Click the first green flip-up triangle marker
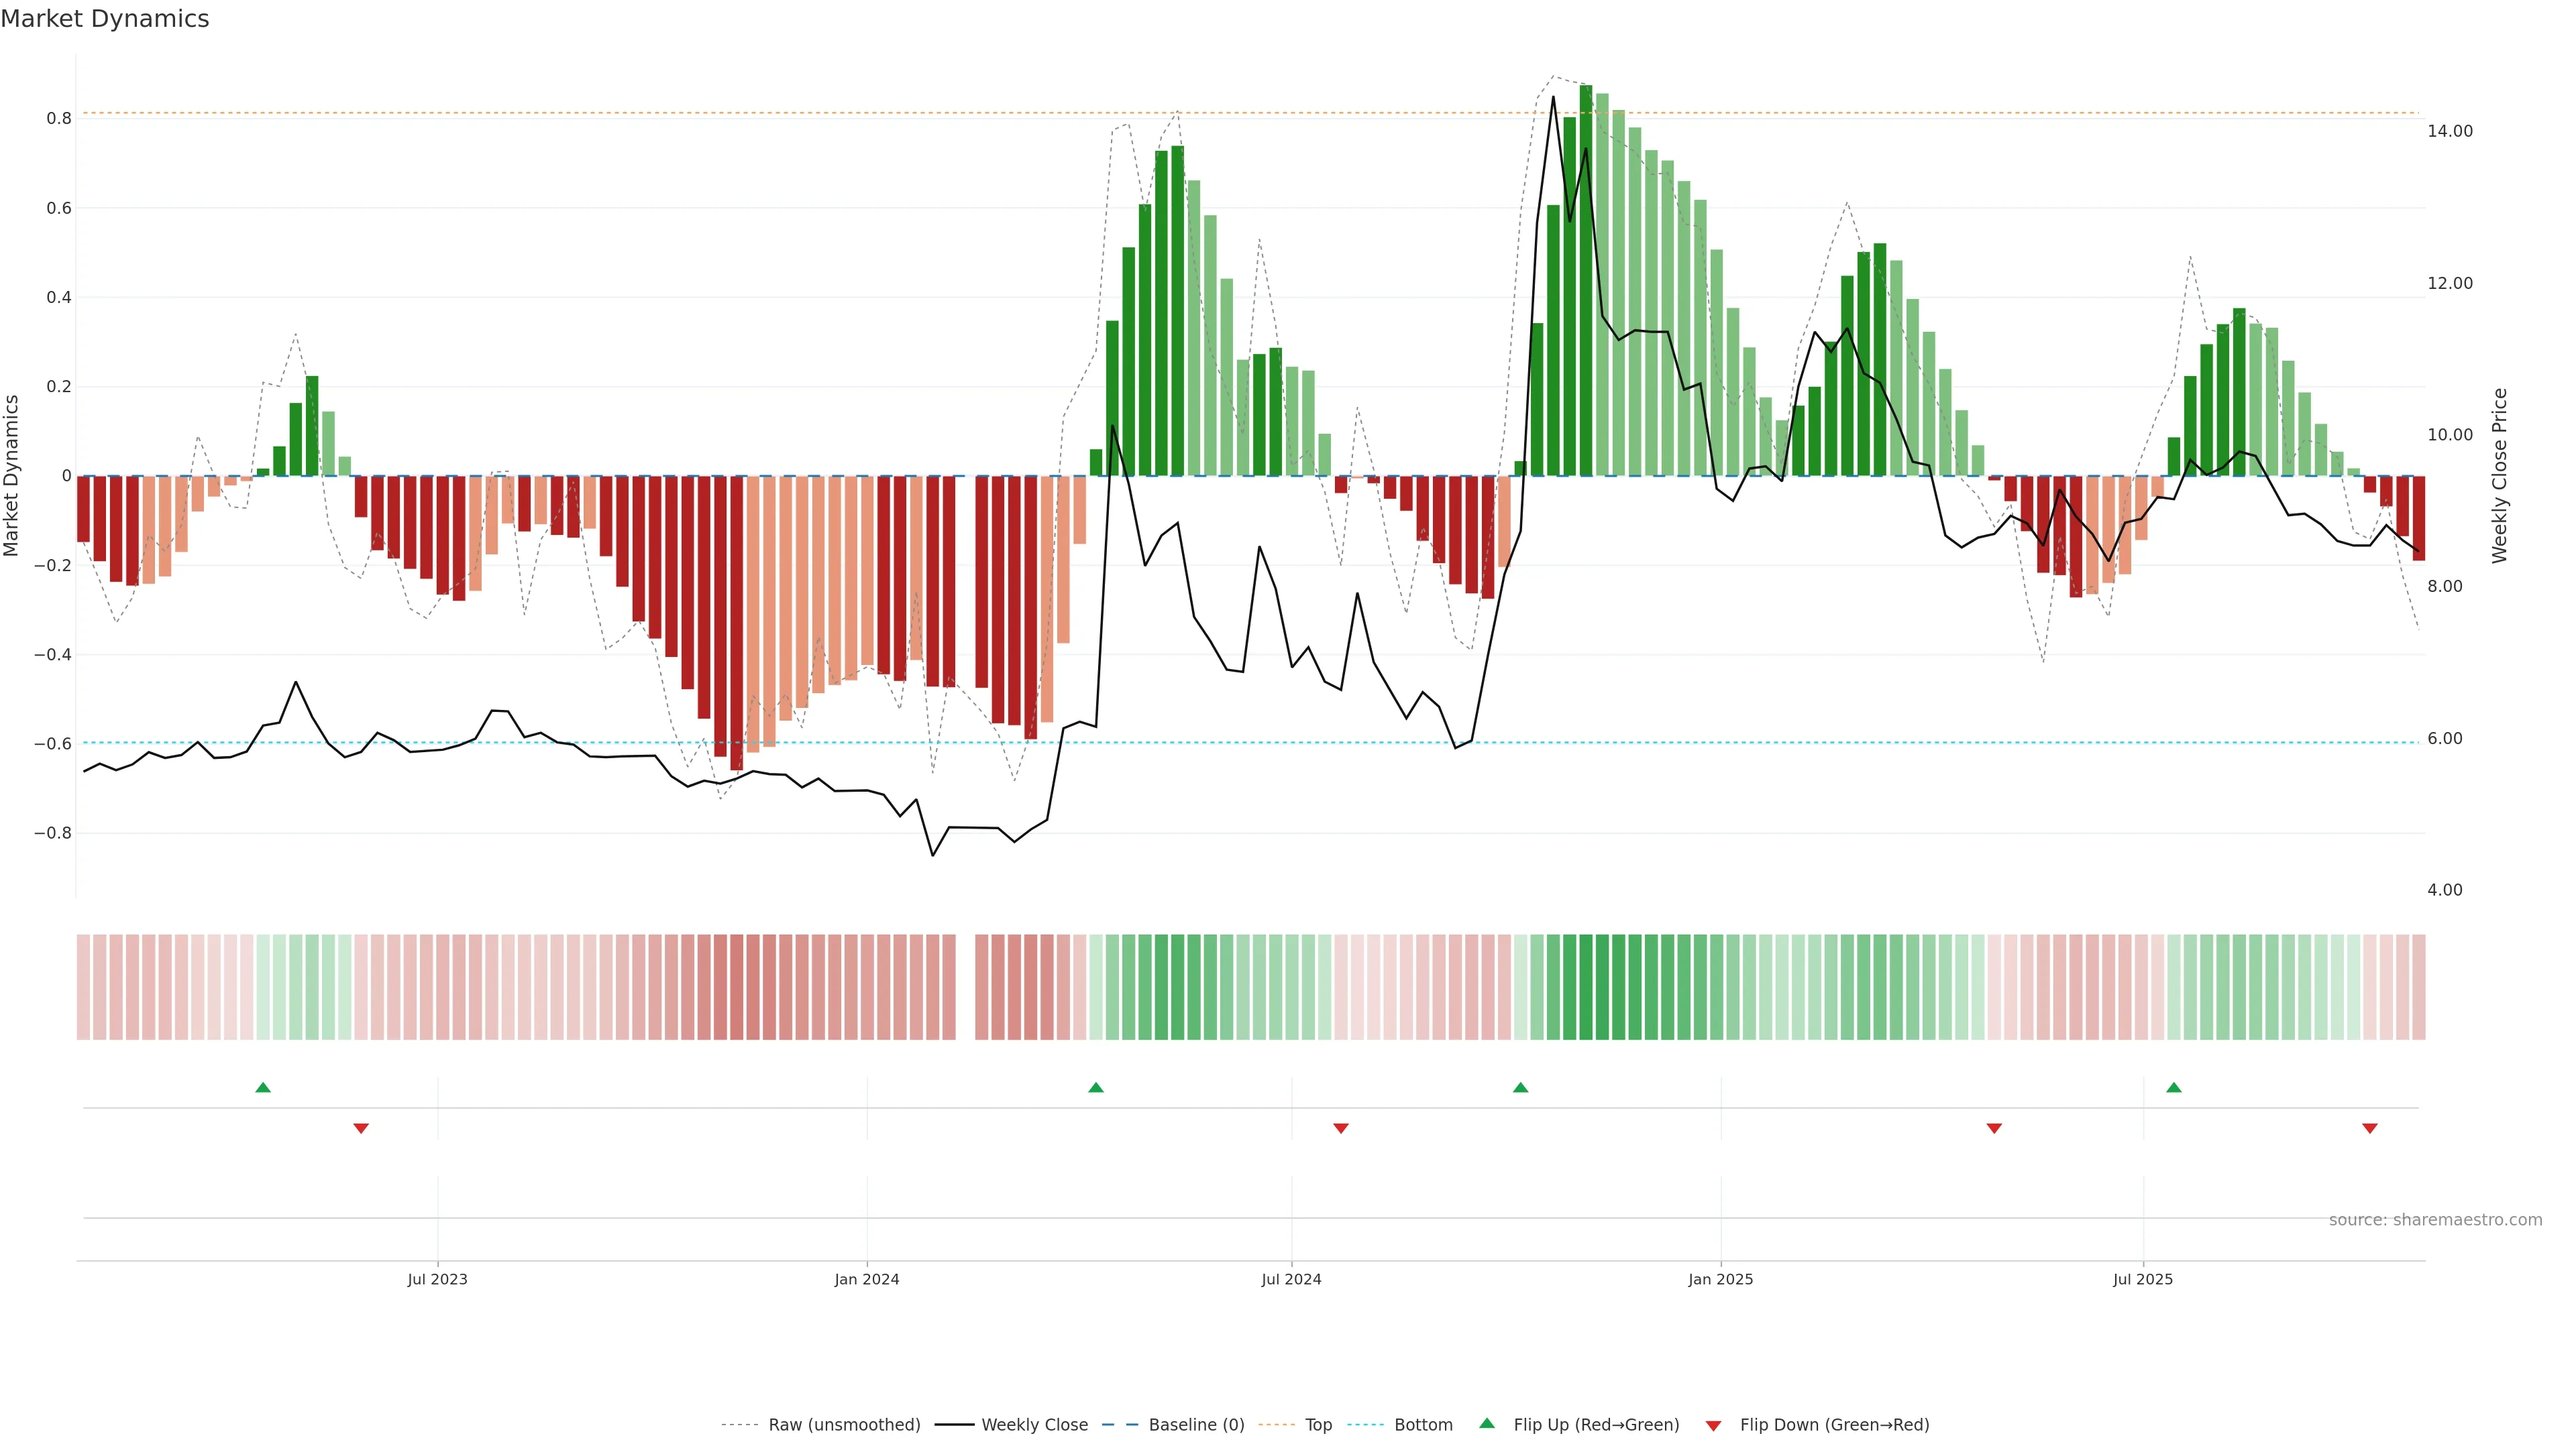This screenshot has width=2576, height=1448. [263, 1087]
